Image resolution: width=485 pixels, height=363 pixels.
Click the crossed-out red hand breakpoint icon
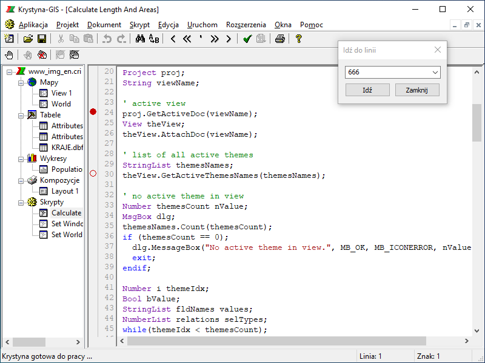42,55
